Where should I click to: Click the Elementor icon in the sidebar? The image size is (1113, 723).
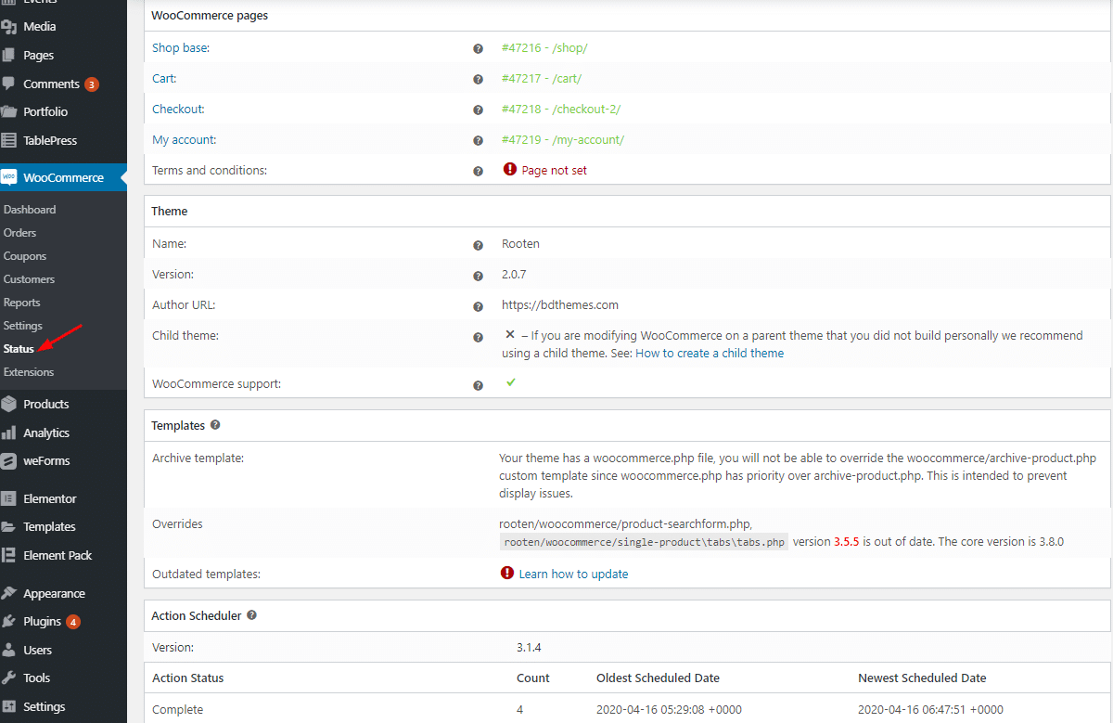coord(9,498)
